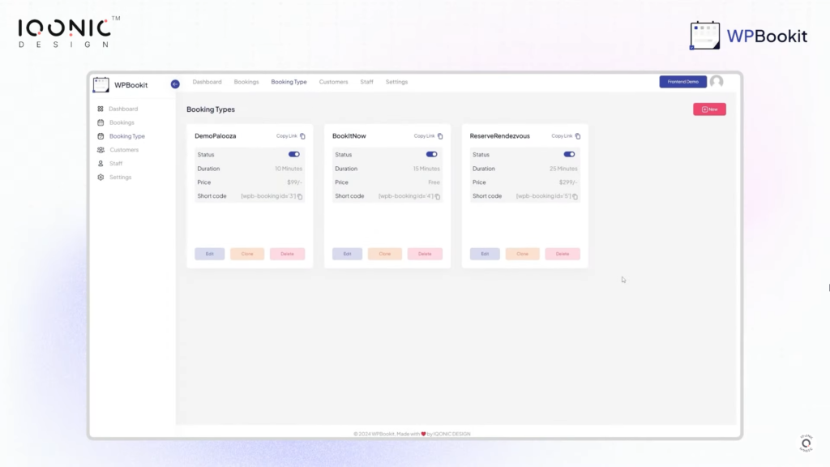Edit the ReserveRendezvous booking type
The height and width of the screenshot is (467, 830).
click(485, 254)
